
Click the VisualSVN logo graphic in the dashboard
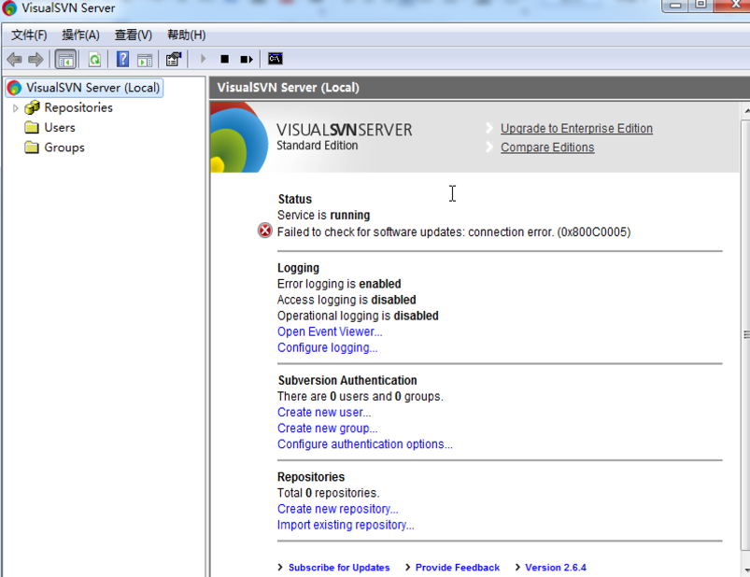click(239, 137)
